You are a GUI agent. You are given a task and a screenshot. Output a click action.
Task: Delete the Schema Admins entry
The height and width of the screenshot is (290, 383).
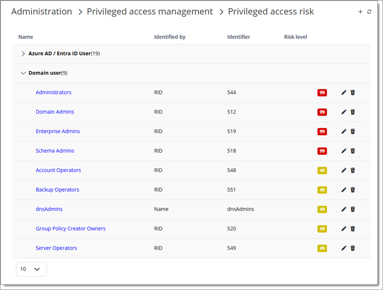point(353,151)
